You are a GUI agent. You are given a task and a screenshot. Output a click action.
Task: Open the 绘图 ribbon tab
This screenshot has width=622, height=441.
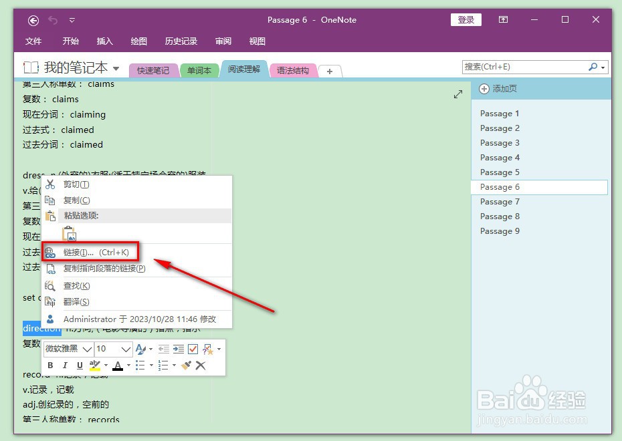[138, 41]
